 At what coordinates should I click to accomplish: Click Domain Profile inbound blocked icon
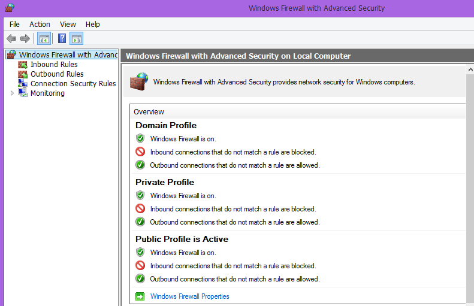[140, 152]
